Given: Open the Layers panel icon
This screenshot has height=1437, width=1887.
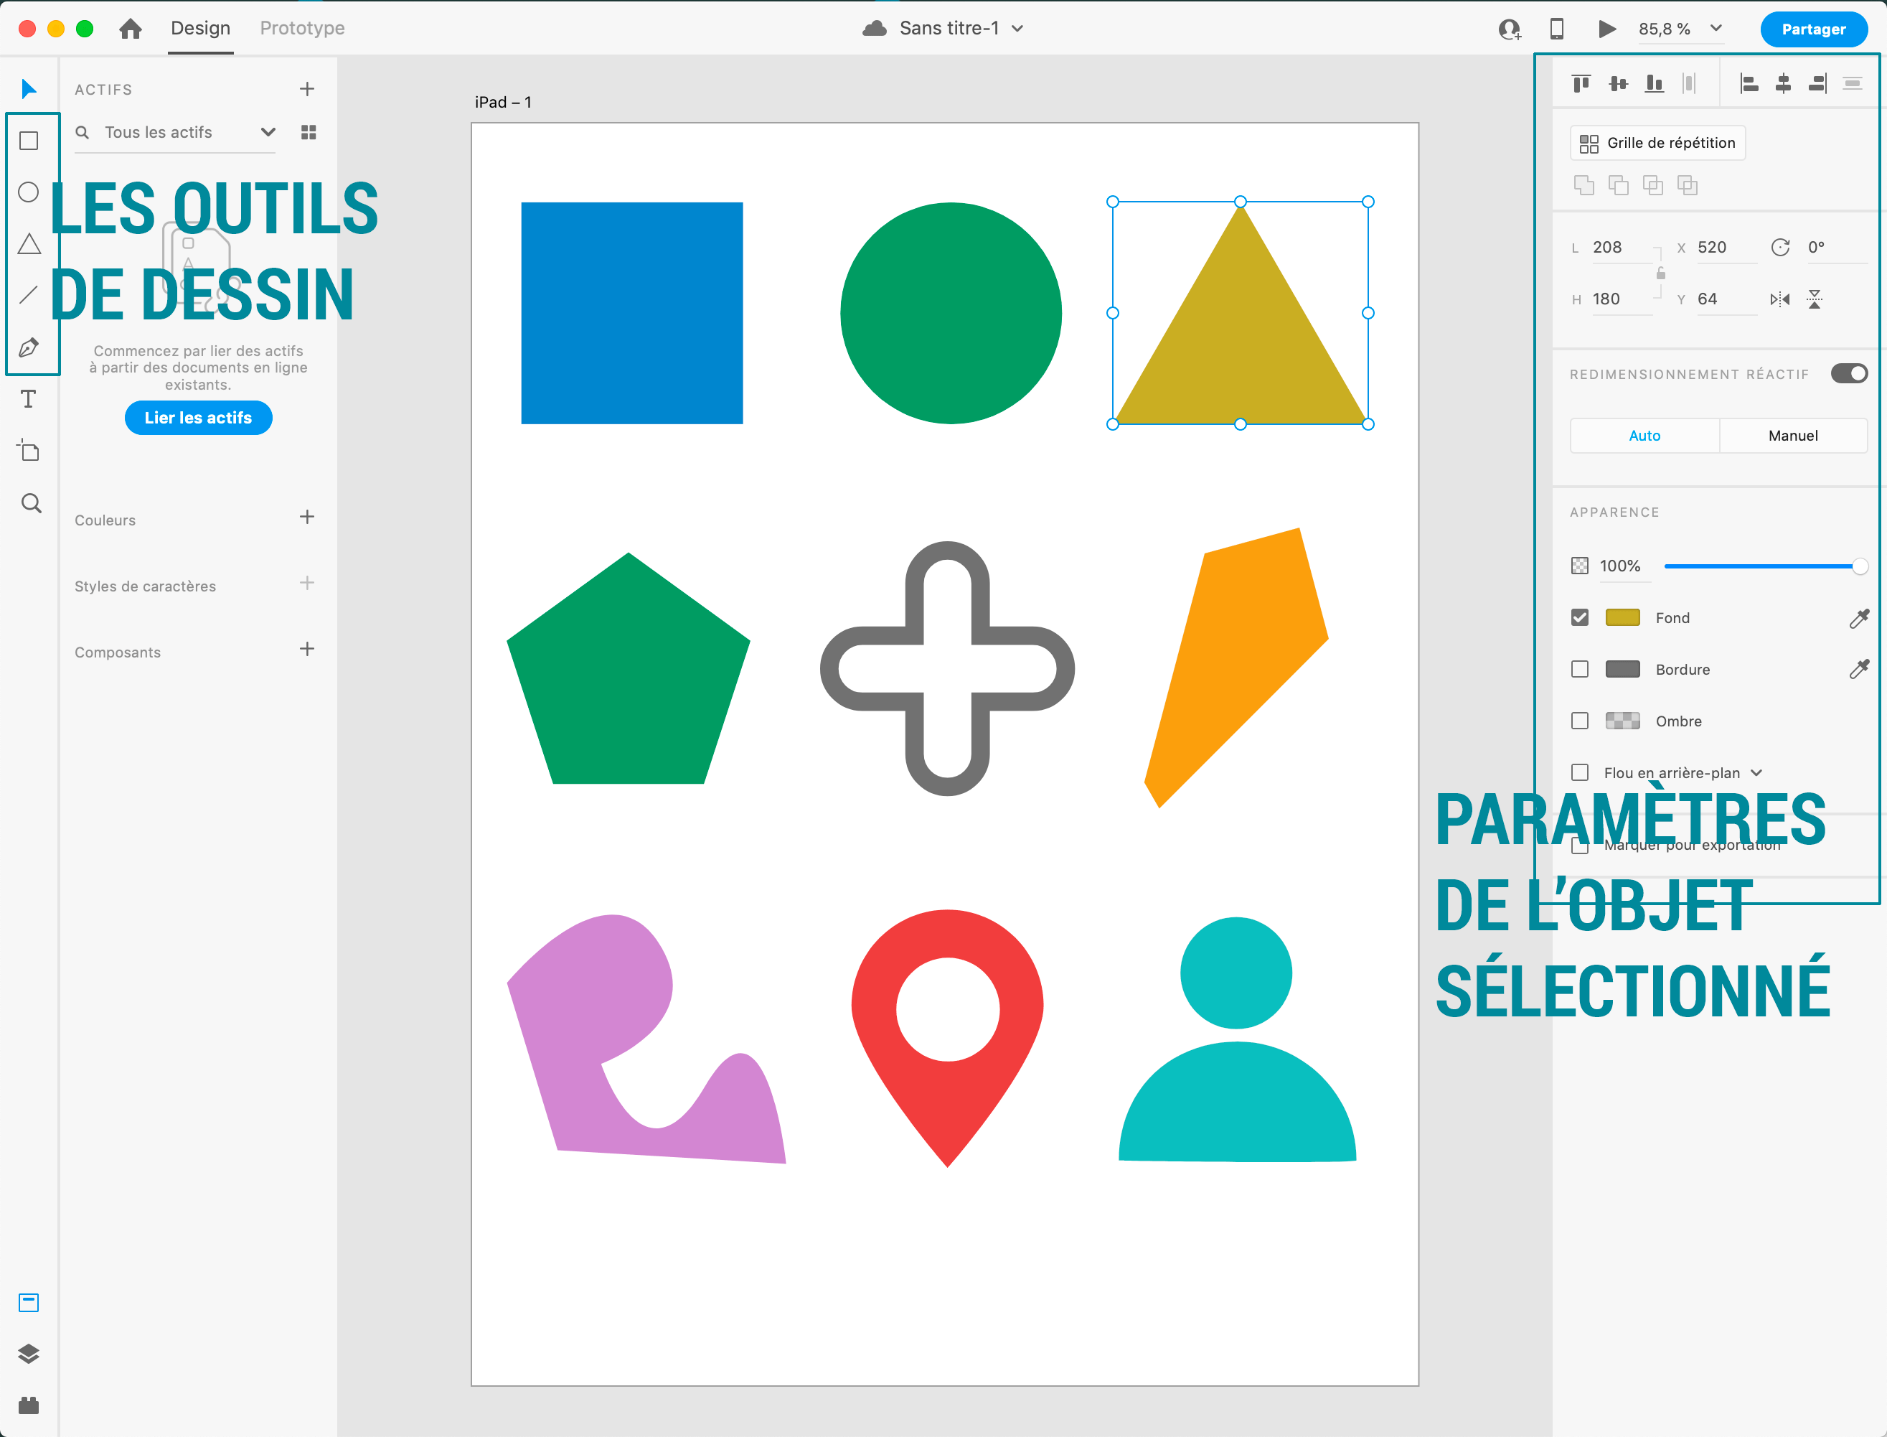Looking at the screenshot, I should pyautogui.click(x=29, y=1354).
